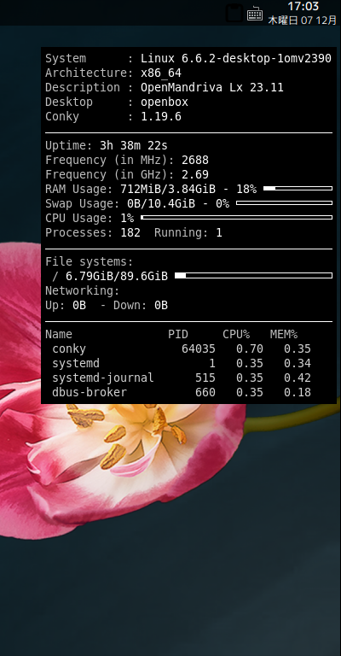Open the 17:03 clock display
Screen dimensions: 341x656
[x=303, y=6]
